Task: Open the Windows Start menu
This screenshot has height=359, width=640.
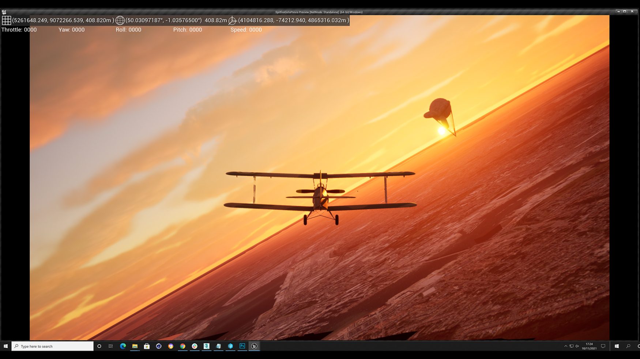Action: (5, 346)
